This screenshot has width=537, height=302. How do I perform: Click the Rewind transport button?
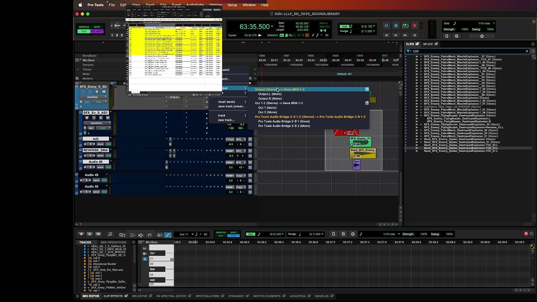pyautogui.click(x=396, y=35)
